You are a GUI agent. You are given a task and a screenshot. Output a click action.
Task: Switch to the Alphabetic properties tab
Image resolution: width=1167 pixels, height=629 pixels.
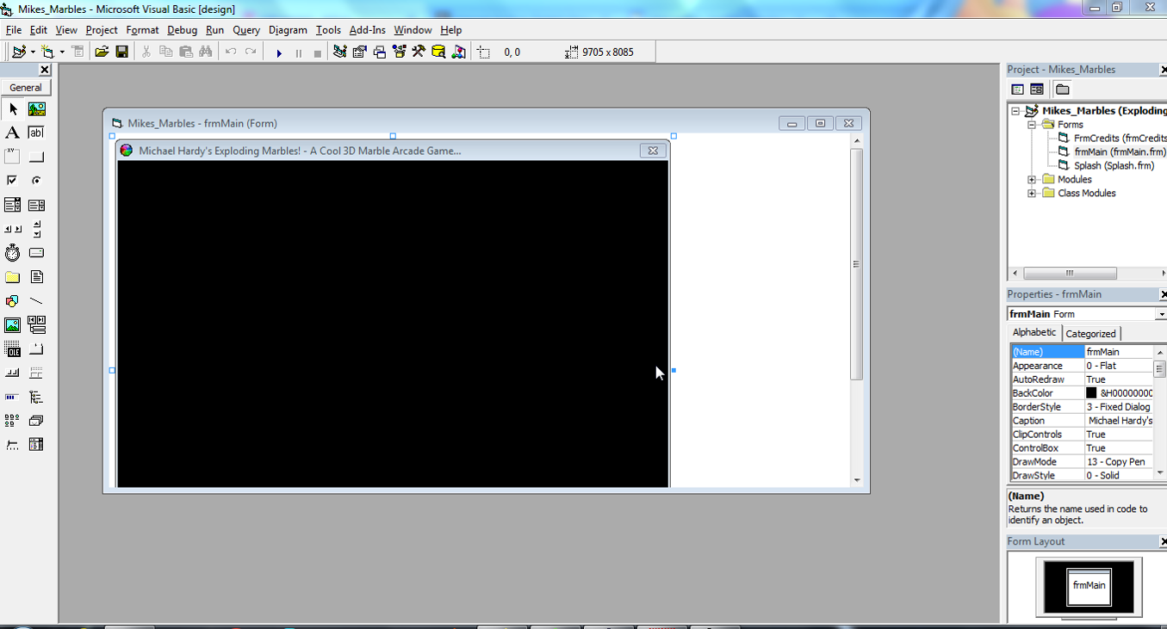click(x=1034, y=333)
